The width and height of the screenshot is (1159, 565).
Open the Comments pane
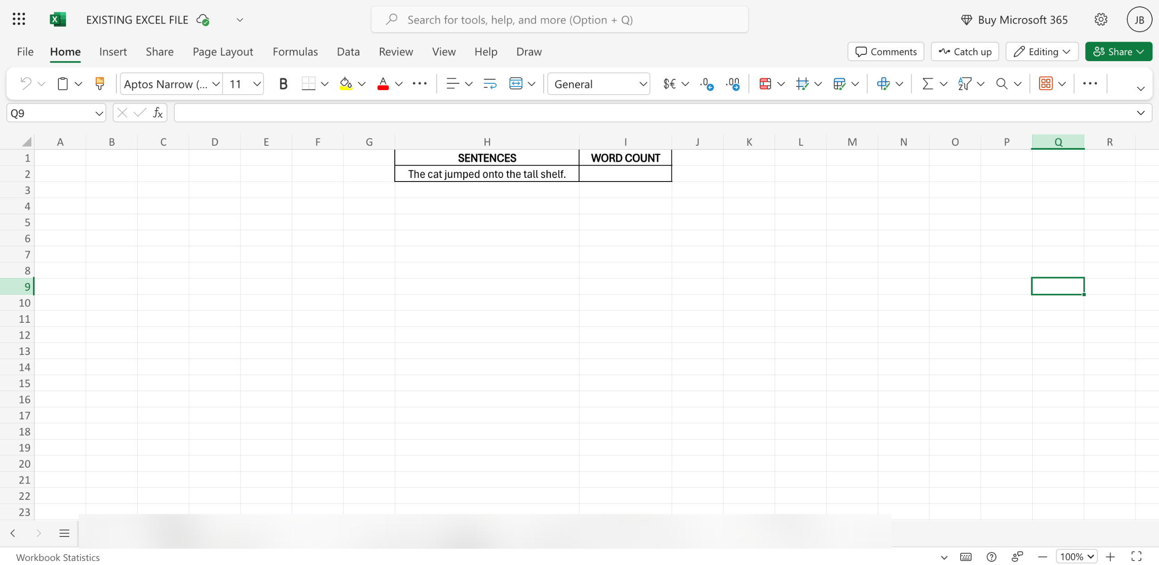(x=886, y=52)
